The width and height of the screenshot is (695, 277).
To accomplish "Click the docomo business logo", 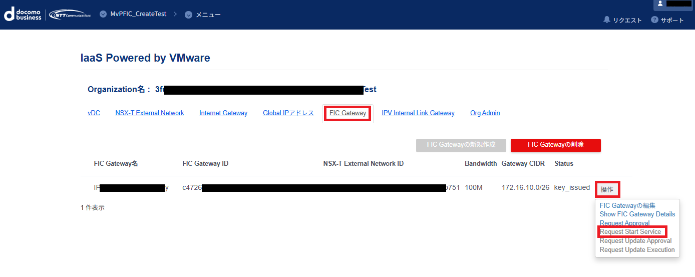I will (x=23, y=15).
